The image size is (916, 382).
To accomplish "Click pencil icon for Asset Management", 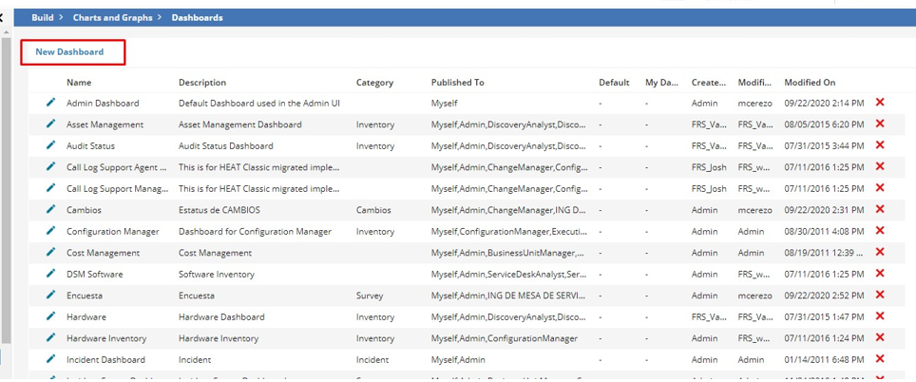I will click(50, 124).
